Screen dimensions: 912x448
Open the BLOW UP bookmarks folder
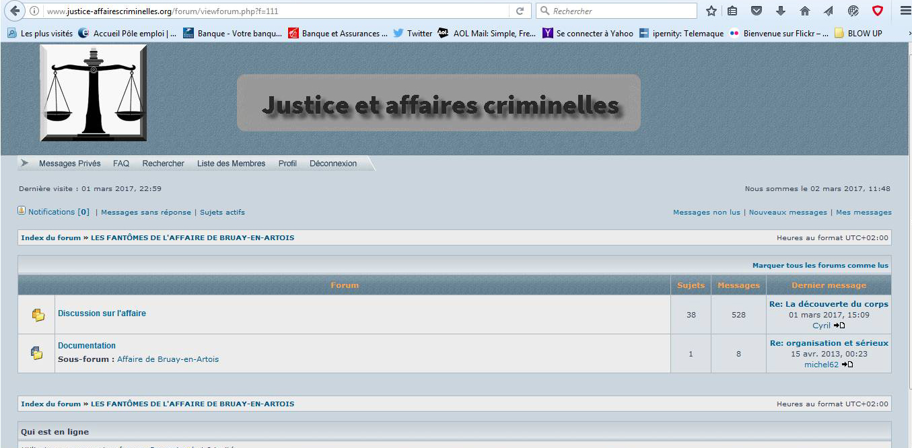[857, 33]
